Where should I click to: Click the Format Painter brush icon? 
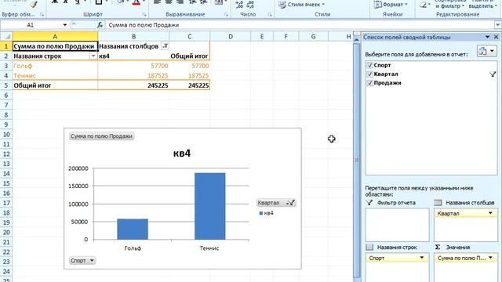[33, 4]
